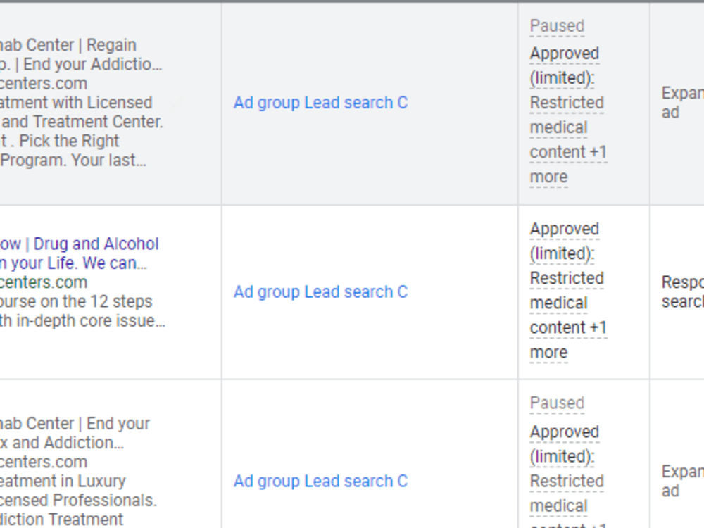Click "Approved (limited)" status on the bottom ad
This screenshot has height=528, width=704.
tap(565, 444)
